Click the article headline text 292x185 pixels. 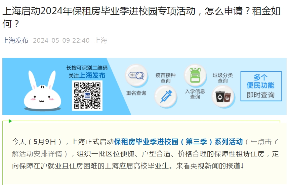coord(141,17)
